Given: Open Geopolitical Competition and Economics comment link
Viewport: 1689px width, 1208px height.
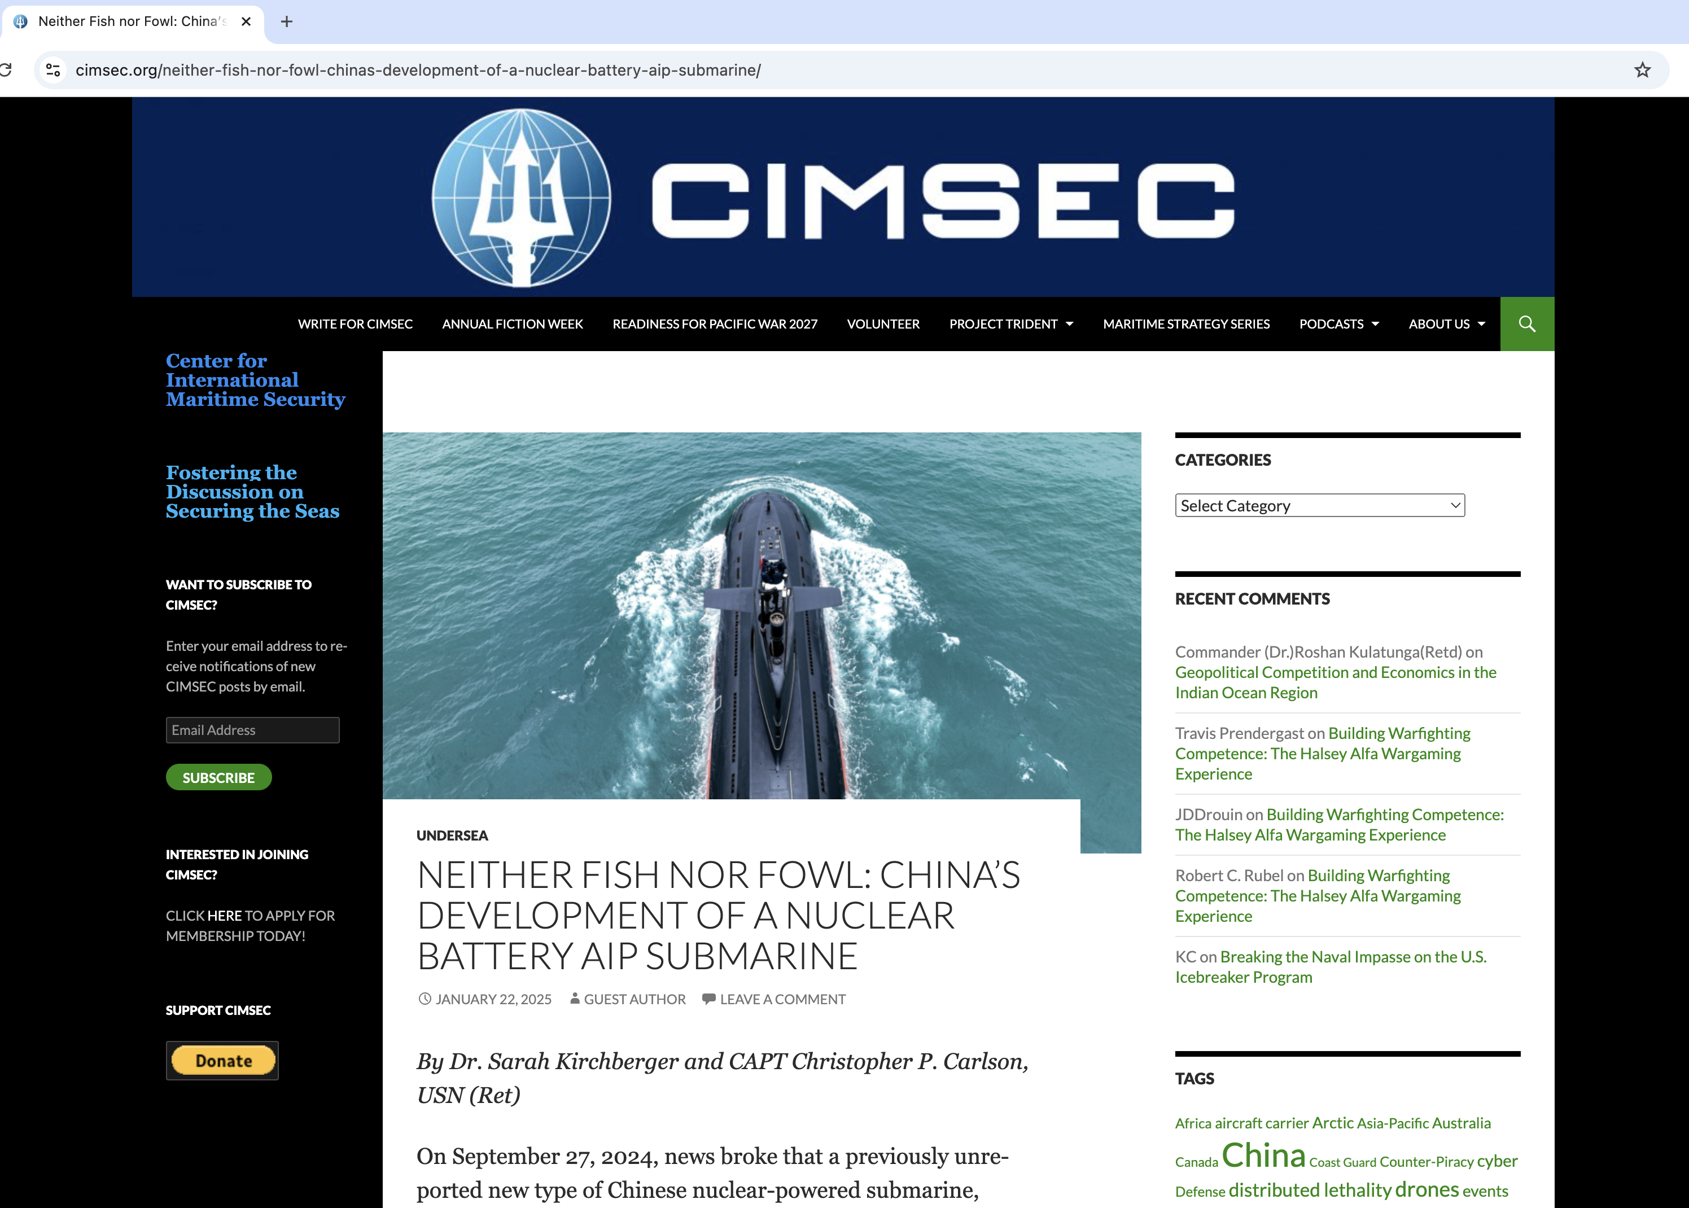Looking at the screenshot, I should coord(1335,682).
